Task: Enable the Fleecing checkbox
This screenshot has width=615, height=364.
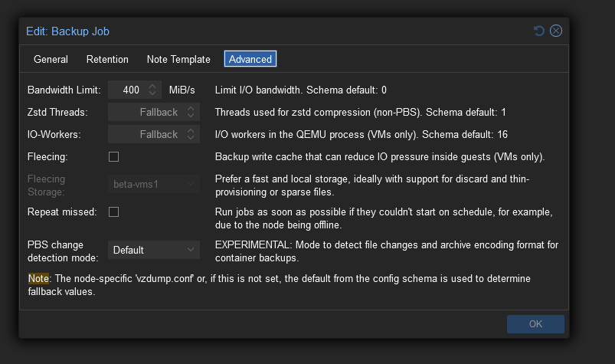Action: [113, 156]
